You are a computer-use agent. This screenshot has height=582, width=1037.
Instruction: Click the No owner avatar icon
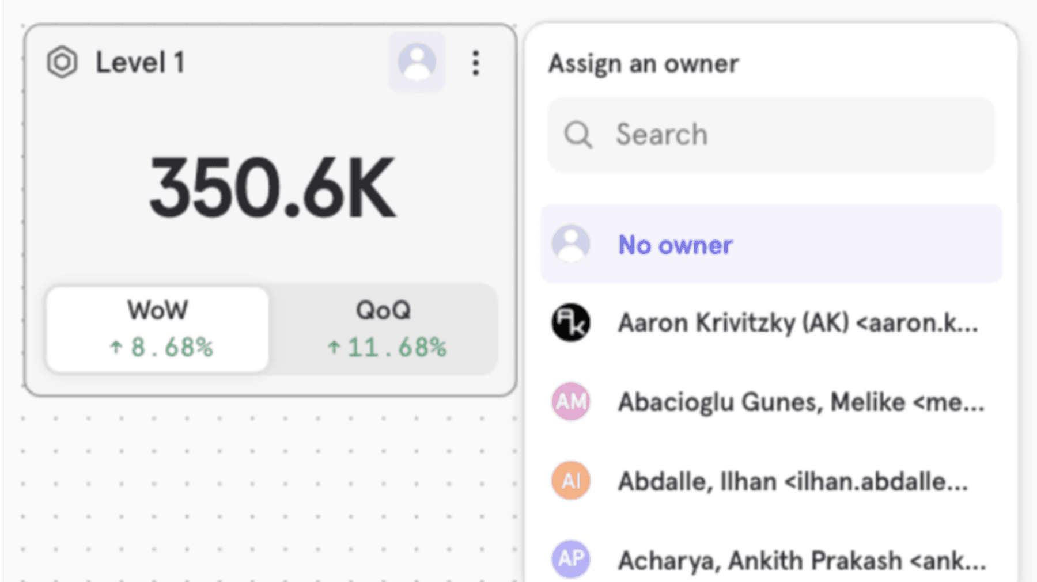point(571,244)
